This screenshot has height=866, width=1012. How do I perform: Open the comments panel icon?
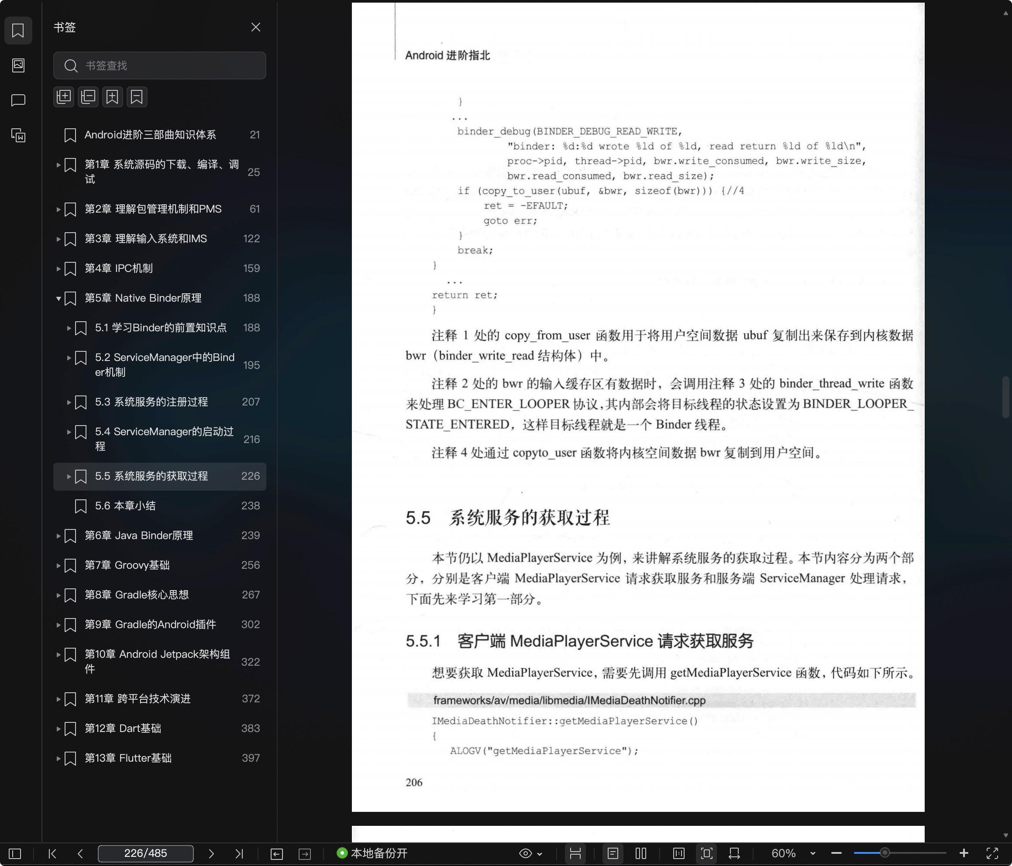pos(18,100)
